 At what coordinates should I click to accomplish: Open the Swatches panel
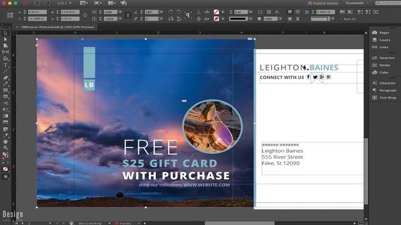coord(383,58)
